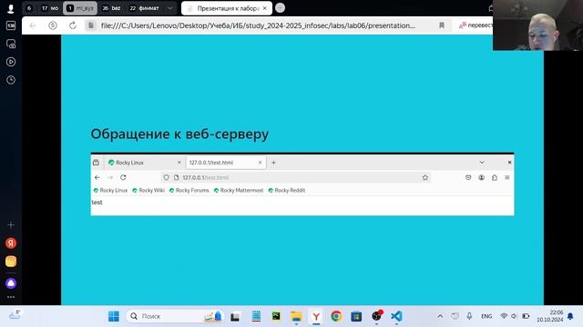Close the '127.0.0.1/test.html' tab in screenshot

pos(260,163)
